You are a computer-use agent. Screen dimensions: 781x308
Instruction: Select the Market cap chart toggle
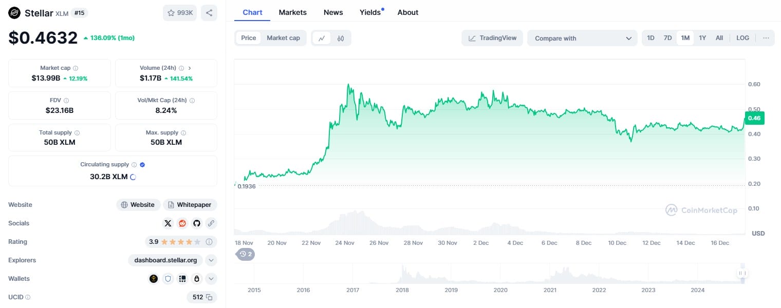(x=283, y=38)
